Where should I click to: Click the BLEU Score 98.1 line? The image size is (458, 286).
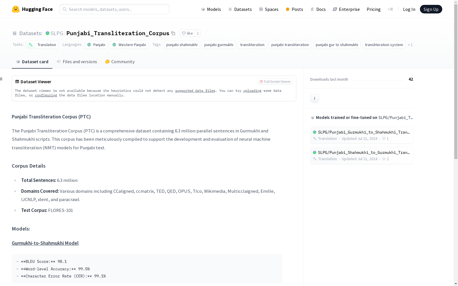[x=42, y=261]
